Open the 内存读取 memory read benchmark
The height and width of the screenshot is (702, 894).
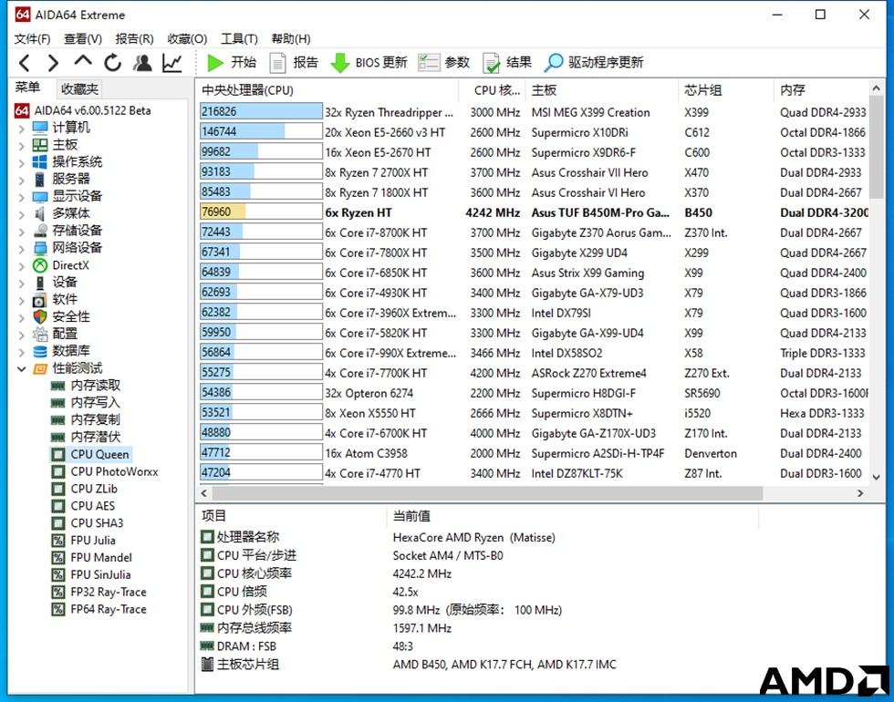[x=86, y=386]
